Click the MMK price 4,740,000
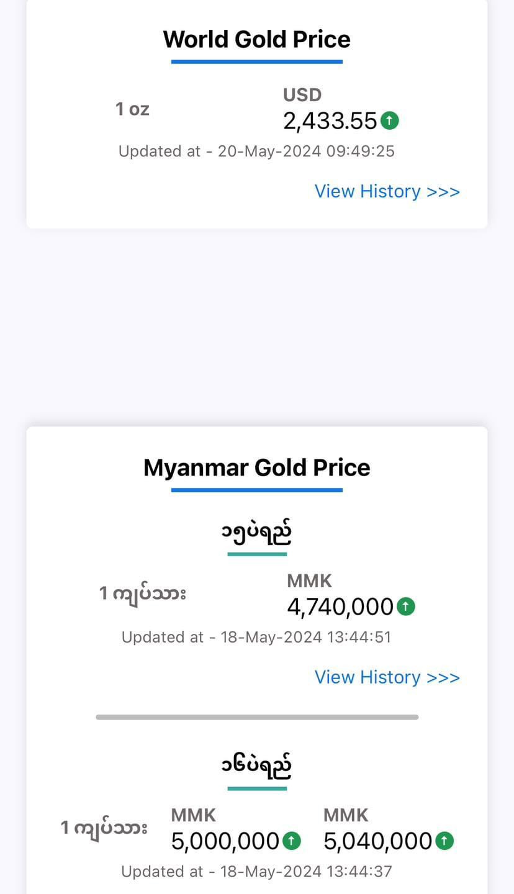The width and height of the screenshot is (514, 894). point(340,607)
